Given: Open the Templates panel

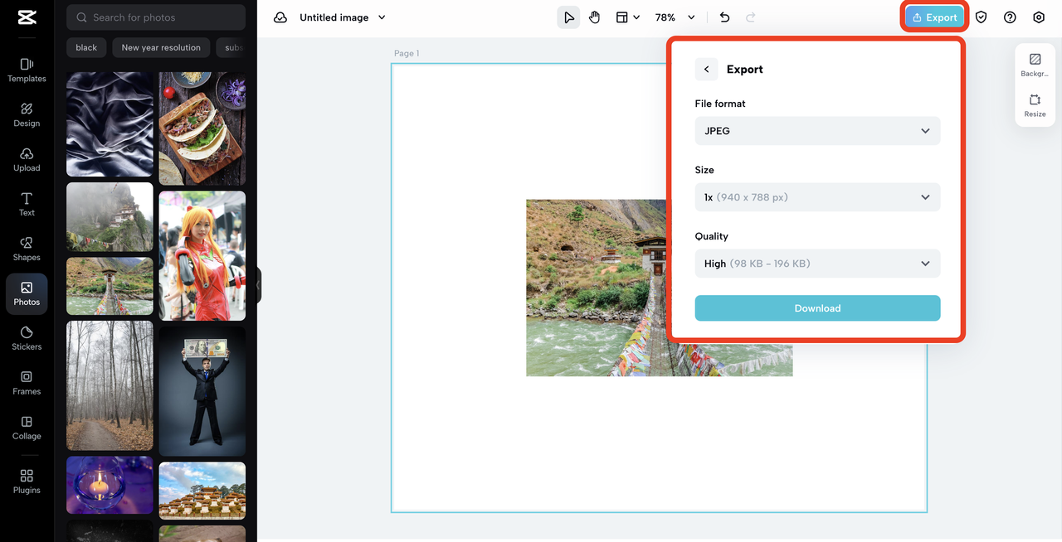Looking at the screenshot, I should [x=27, y=70].
